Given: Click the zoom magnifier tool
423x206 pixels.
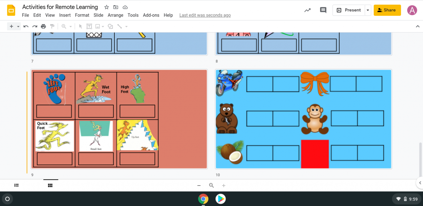Looking at the screenshot, I should point(64,26).
